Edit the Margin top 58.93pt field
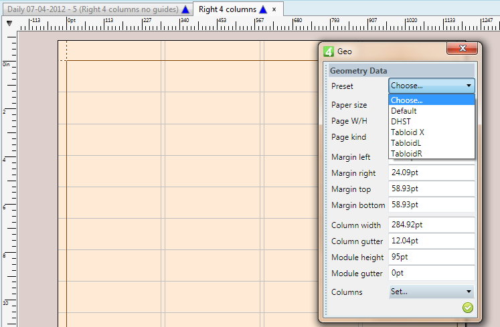This screenshot has height=327, width=500. (432, 189)
